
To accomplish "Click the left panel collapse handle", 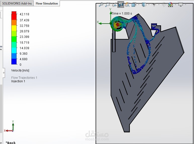I will click(x=4, y=73).
